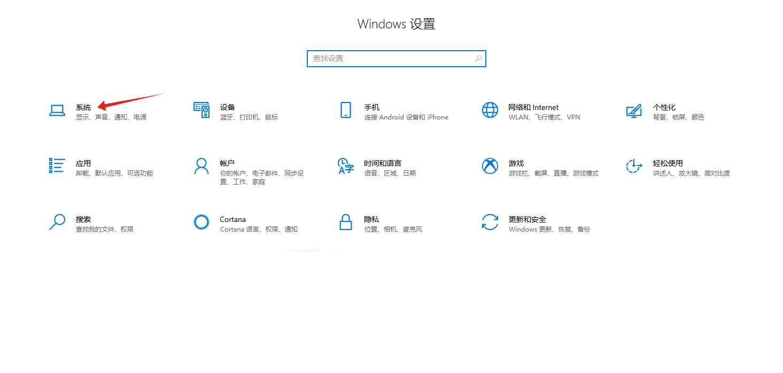Open the 轻松使用 settings label

[x=668, y=163]
